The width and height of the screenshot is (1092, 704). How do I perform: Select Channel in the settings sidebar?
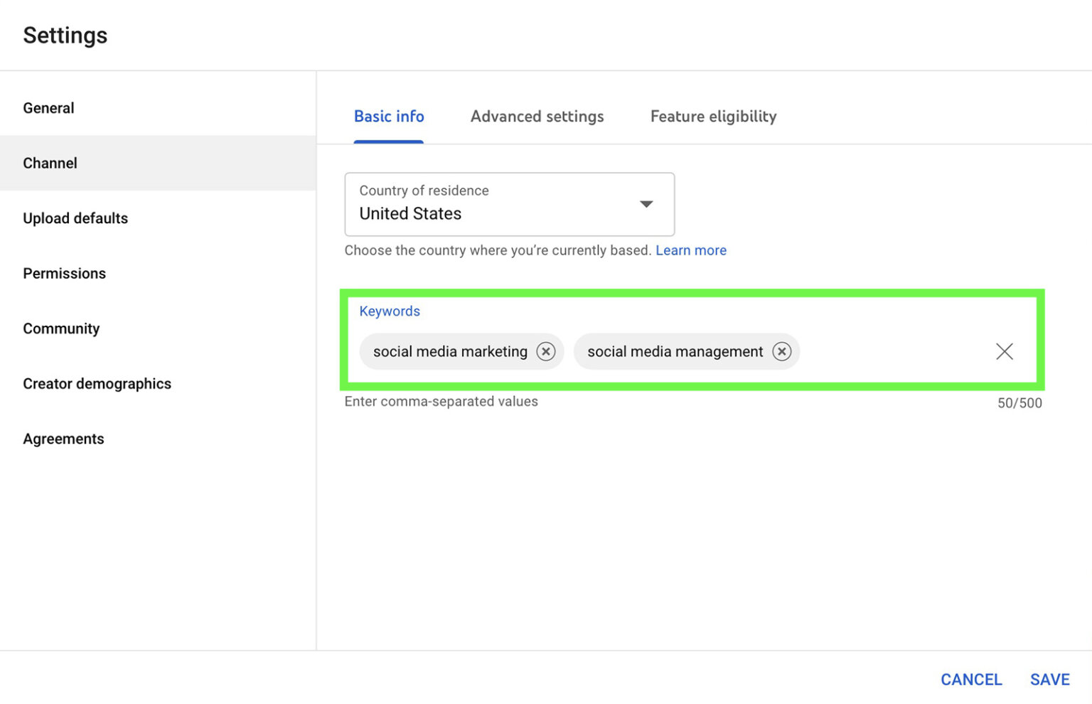pyautogui.click(x=50, y=163)
